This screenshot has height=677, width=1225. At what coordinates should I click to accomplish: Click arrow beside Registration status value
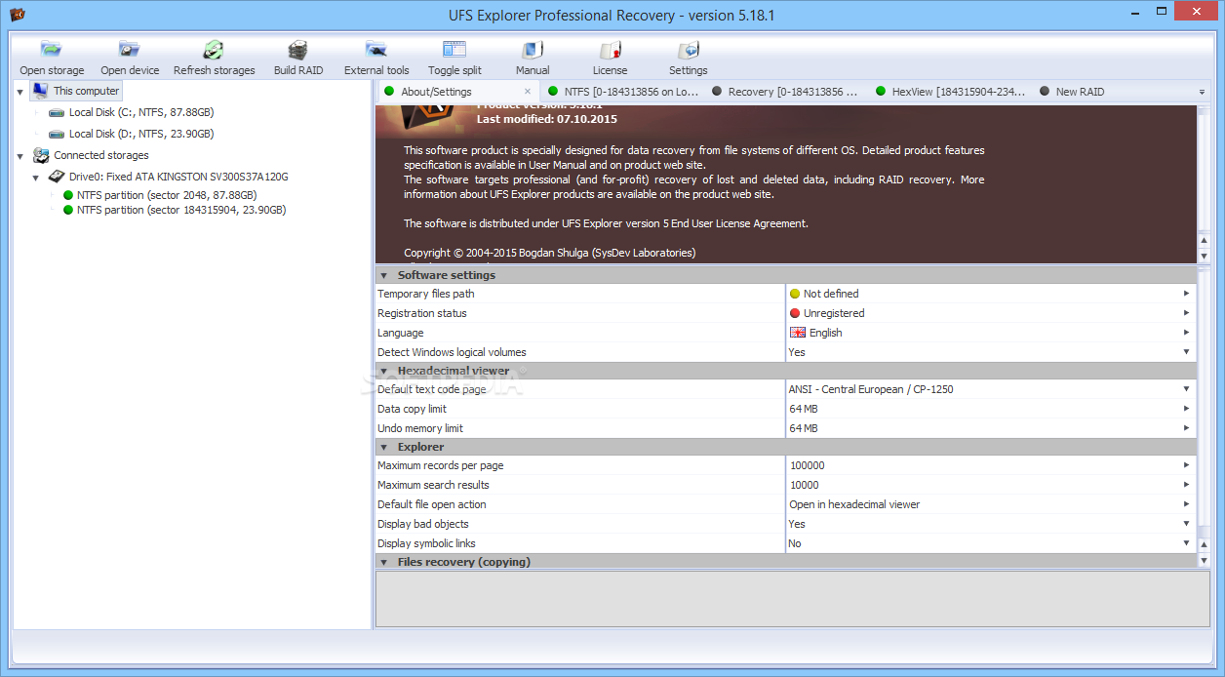point(1187,313)
